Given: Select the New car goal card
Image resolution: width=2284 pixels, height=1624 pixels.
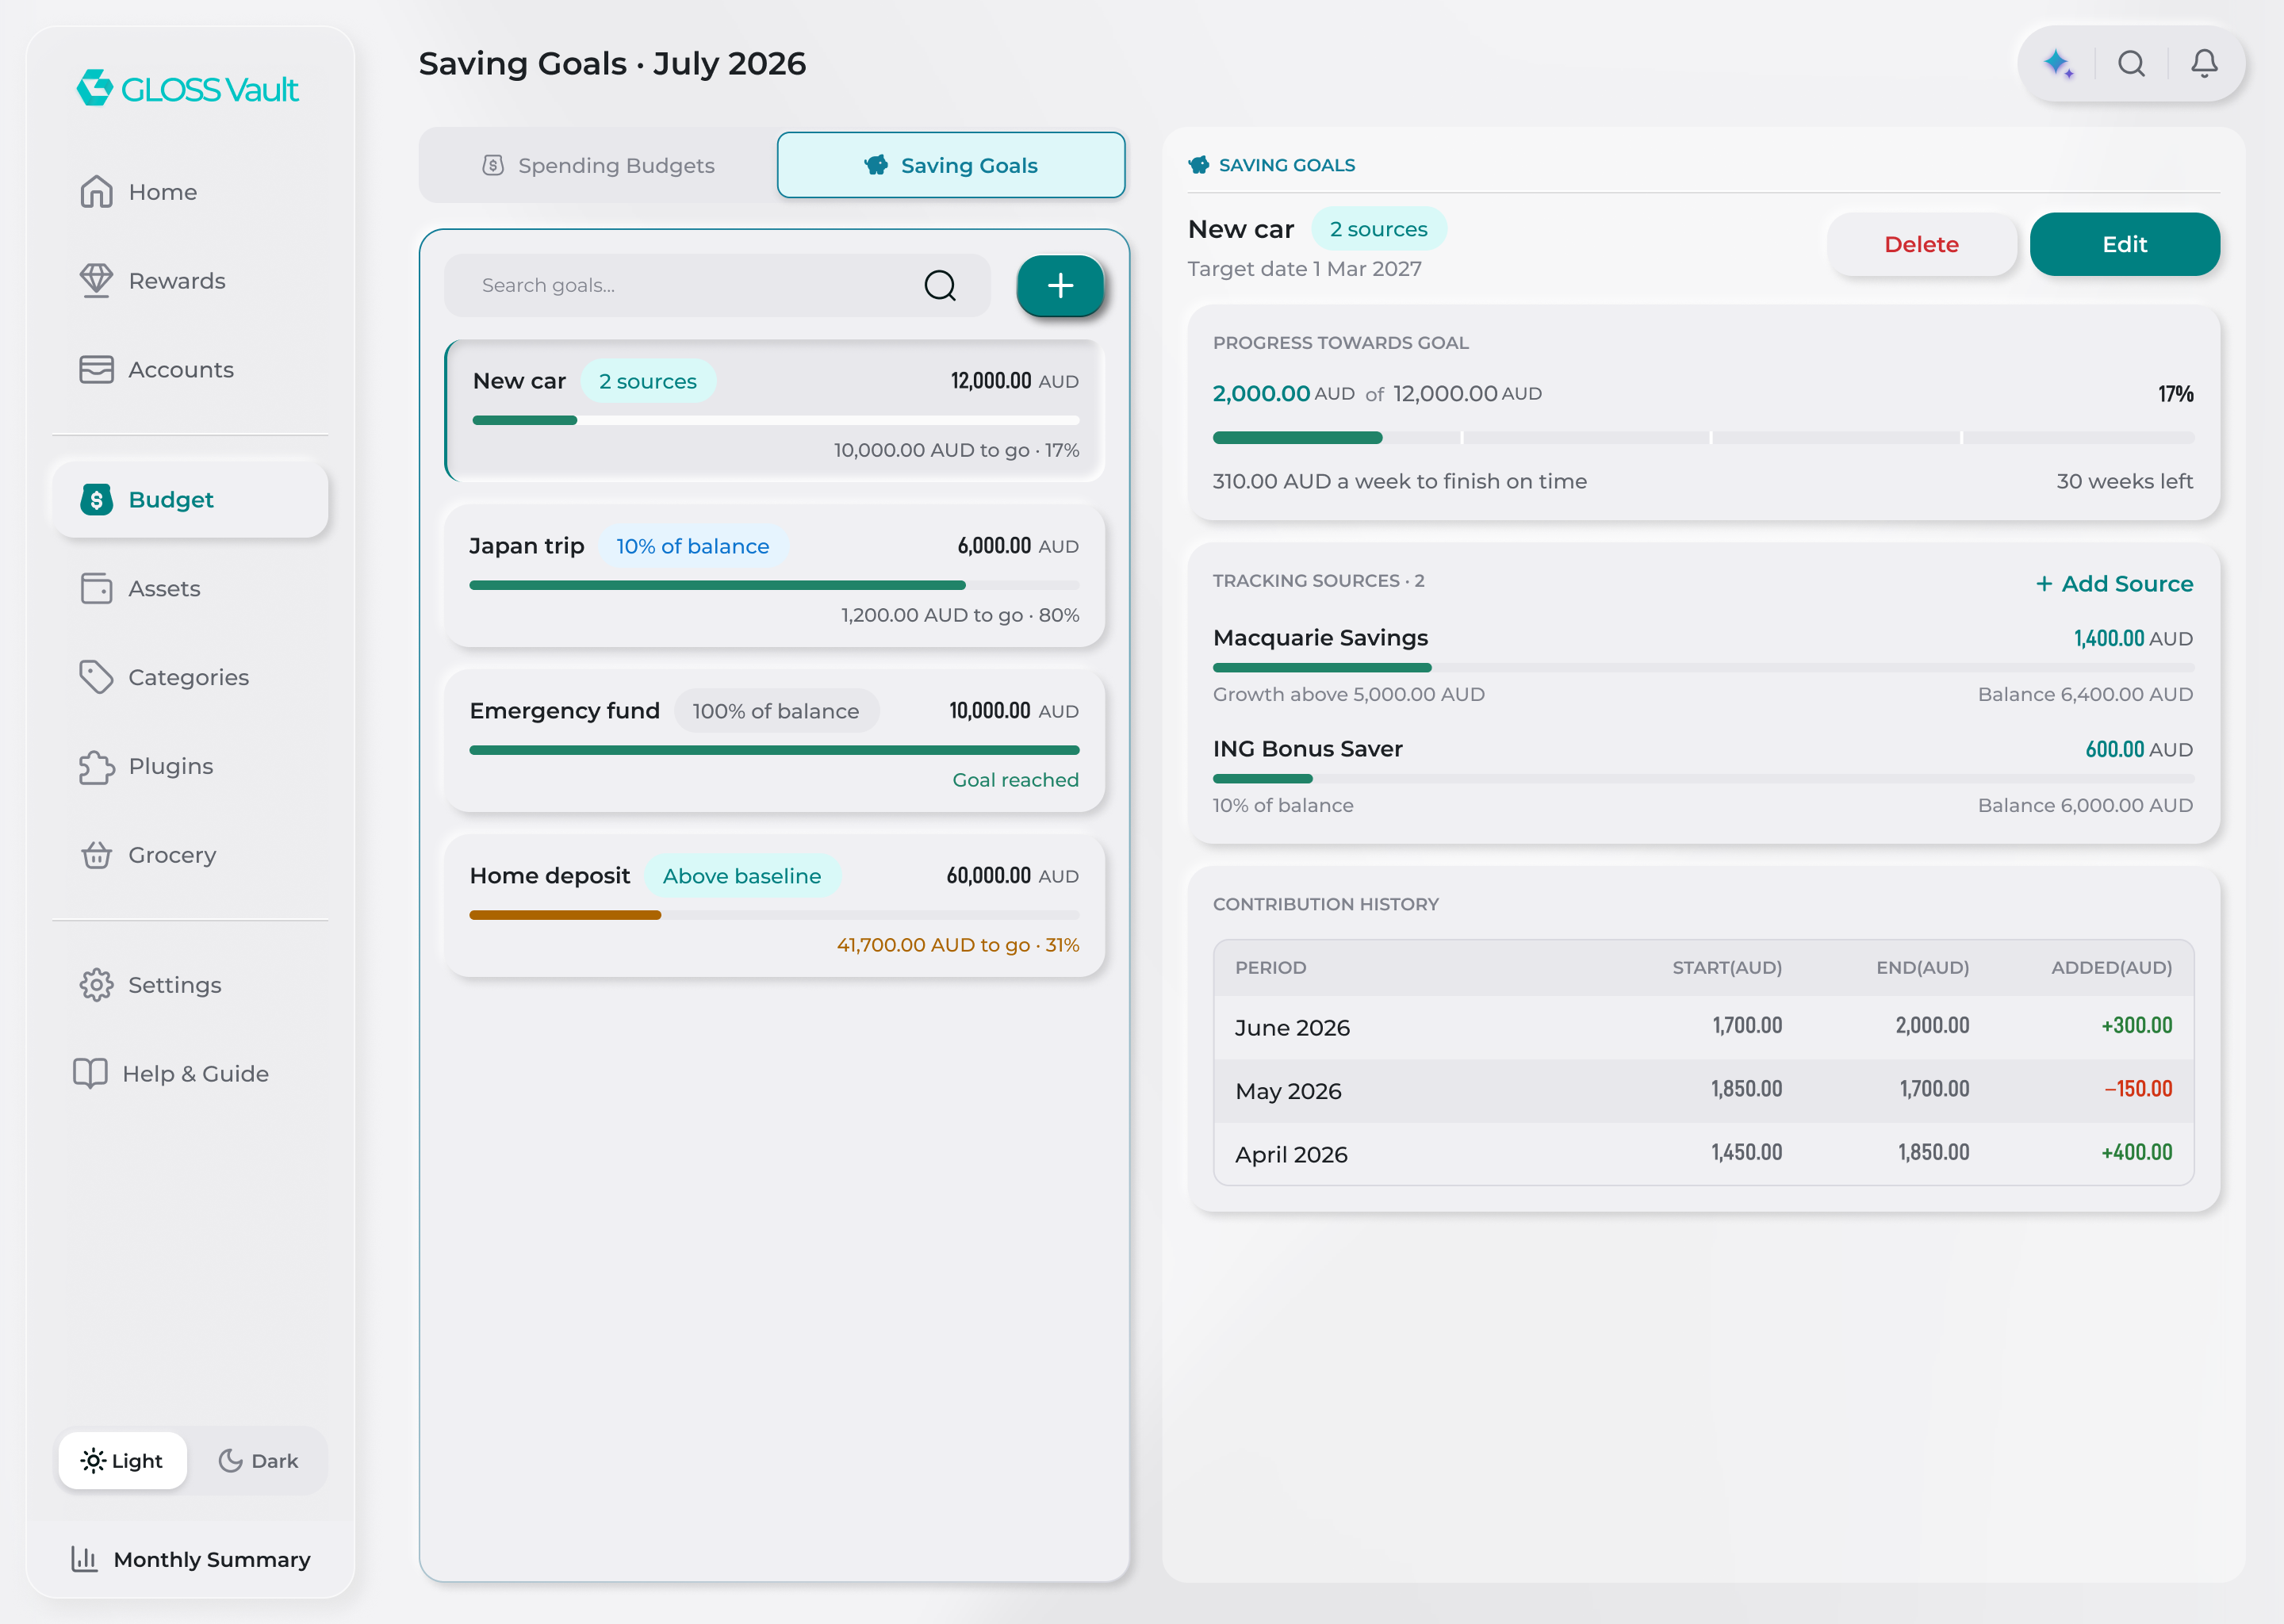Looking at the screenshot, I should point(775,412).
